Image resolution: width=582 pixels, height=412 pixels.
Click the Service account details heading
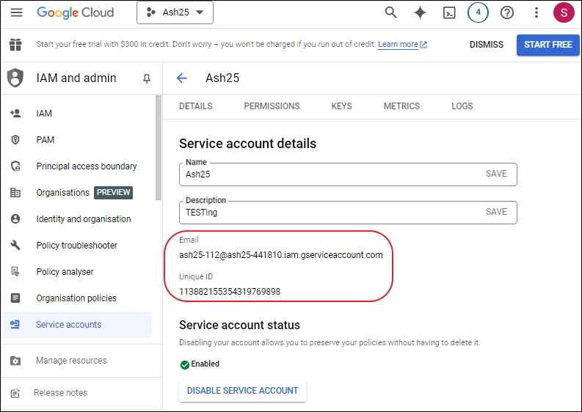coord(247,144)
